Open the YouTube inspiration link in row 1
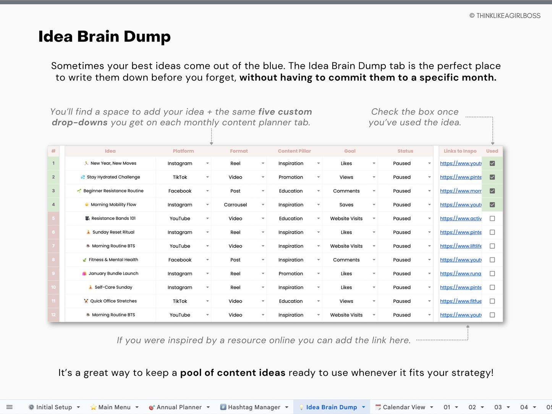552x414 pixels. tap(460, 163)
